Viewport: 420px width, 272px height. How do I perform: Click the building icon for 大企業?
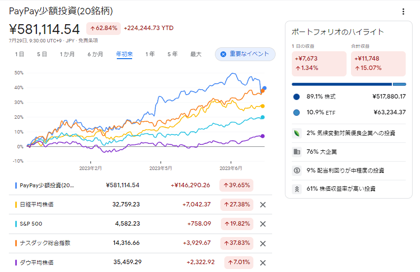click(297, 152)
